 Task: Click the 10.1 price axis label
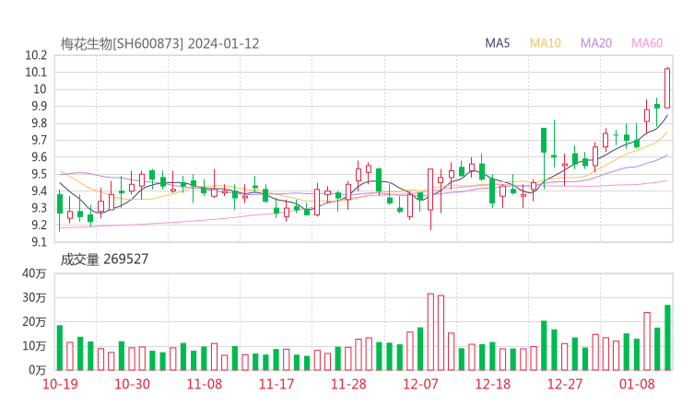click(x=36, y=72)
